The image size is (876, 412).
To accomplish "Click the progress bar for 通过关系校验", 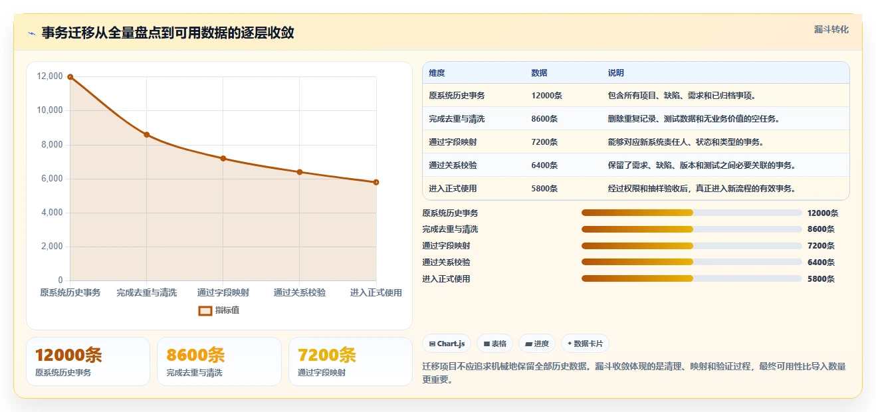I will [691, 262].
